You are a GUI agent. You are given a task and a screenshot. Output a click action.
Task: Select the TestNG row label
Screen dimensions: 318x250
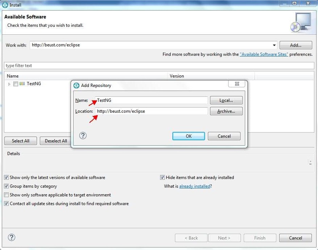click(x=34, y=84)
